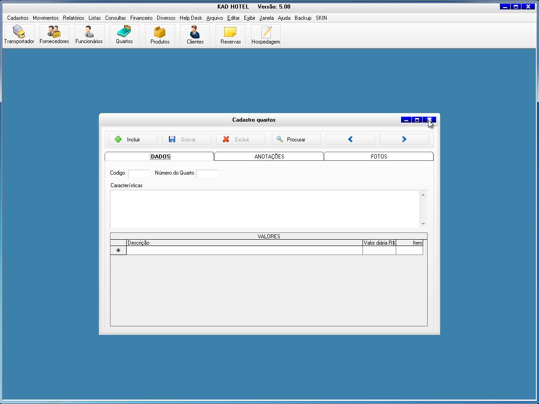Open the Exibir menu
The image size is (539, 404).
(x=250, y=18)
